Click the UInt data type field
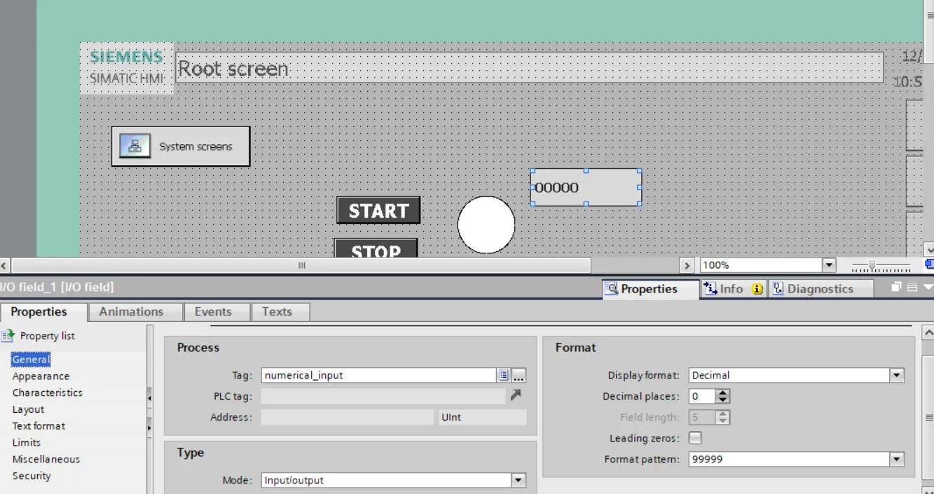This screenshot has width=934, height=494. tap(482, 417)
